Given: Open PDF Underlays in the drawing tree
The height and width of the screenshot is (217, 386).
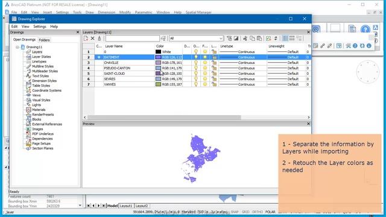Looking at the screenshot, I should coord(43,134).
